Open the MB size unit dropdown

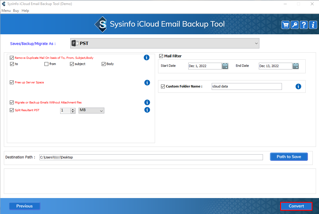[x=91, y=111]
